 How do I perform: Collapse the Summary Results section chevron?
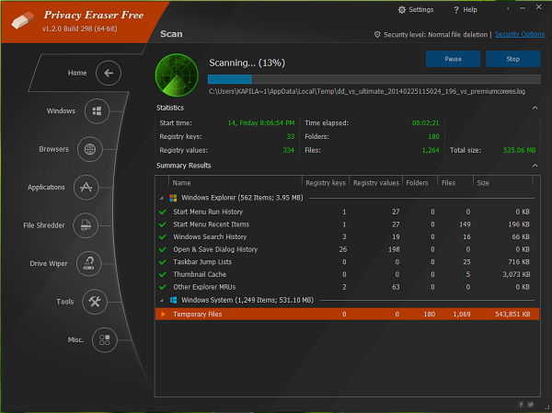coord(535,166)
